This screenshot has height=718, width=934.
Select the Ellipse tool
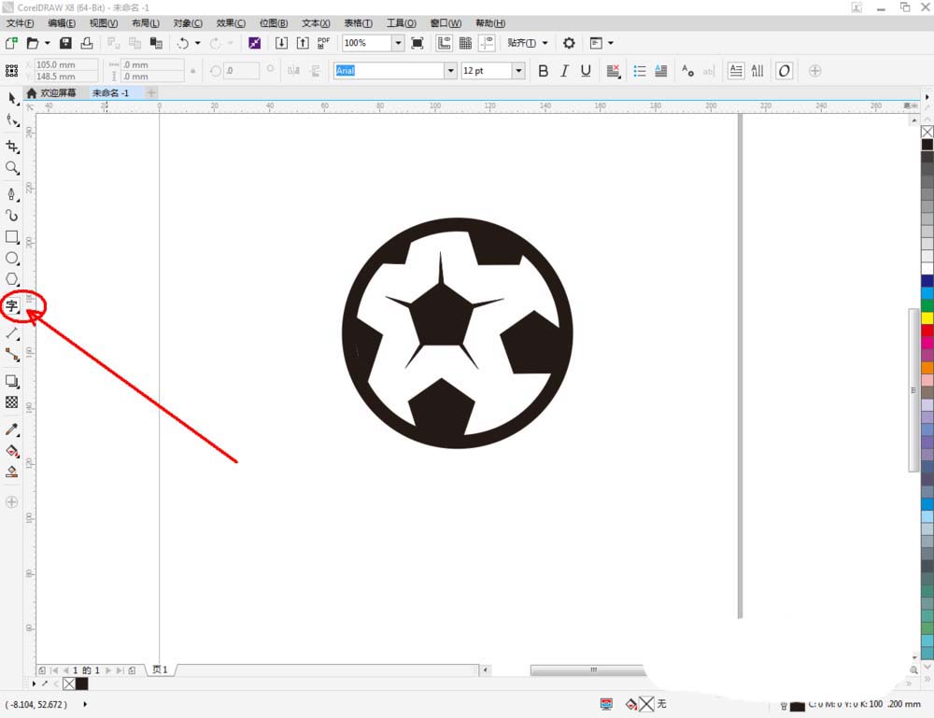coord(12,259)
